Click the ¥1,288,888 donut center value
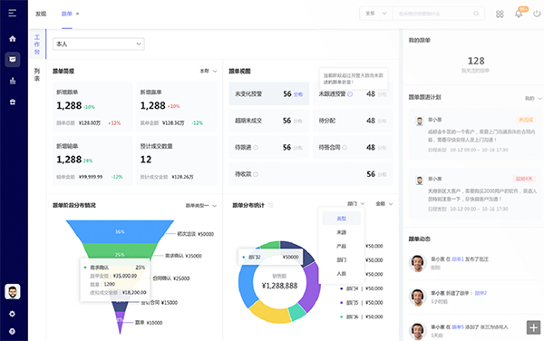 (279, 286)
